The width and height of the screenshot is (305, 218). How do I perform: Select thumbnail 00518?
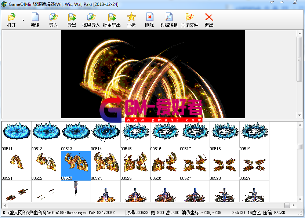pyautogui.click(x=225, y=136)
